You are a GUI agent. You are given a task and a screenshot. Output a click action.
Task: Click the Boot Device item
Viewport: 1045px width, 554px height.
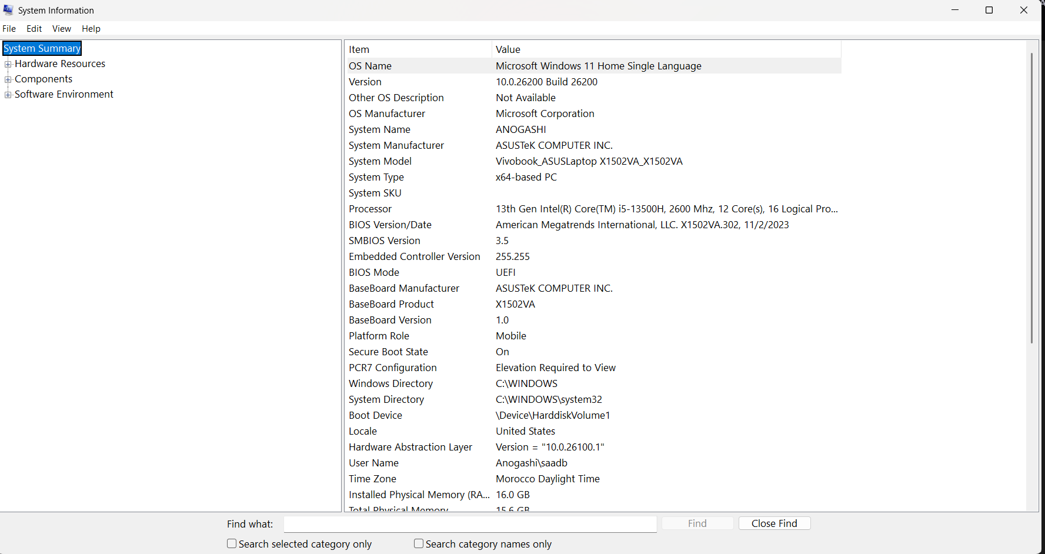pos(375,415)
